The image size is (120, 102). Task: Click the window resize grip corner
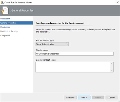119,101
